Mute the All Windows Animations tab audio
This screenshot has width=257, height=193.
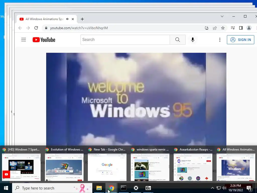pyautogui.click(x=67, y=19)
